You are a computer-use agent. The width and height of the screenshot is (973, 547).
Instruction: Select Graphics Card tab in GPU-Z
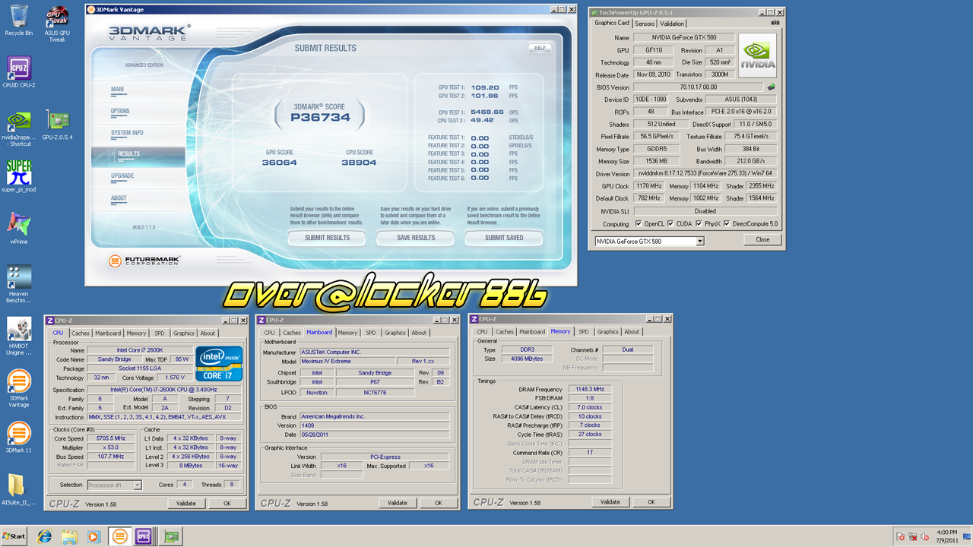612,23
